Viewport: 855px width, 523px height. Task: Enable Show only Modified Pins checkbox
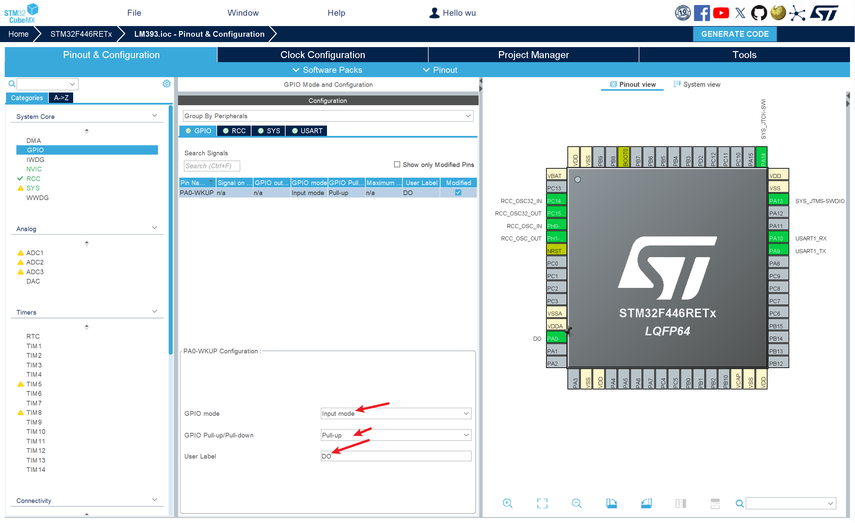(397, 165)
